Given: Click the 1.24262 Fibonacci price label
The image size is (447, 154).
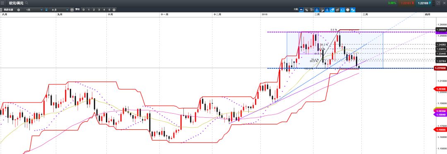Looking at the screenshot, I should pos(441,44).
